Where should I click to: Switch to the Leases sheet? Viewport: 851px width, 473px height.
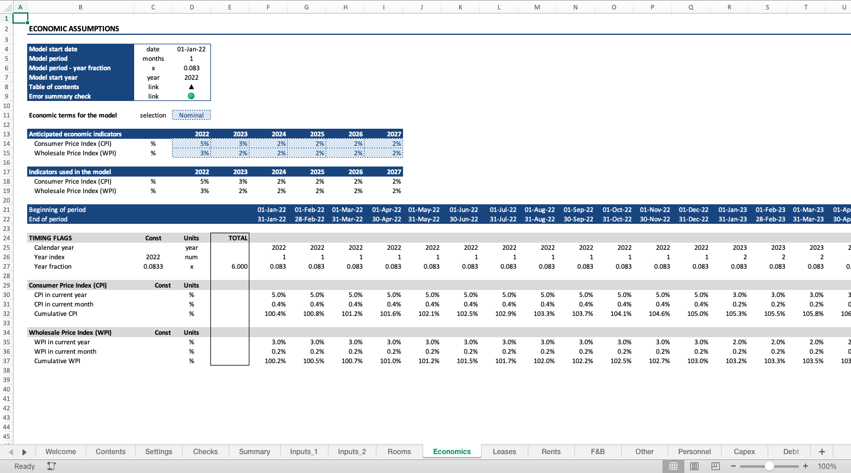tap(504, 451)
